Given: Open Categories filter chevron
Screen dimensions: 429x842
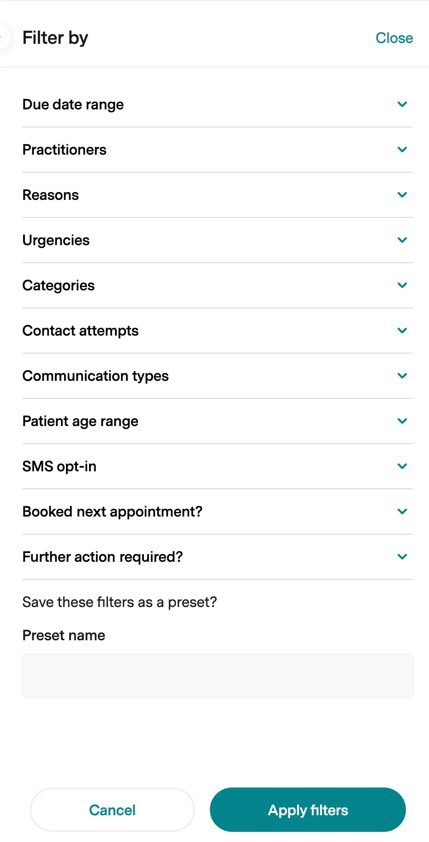Looking at the screenshot, I should click(x=402, y=285).
